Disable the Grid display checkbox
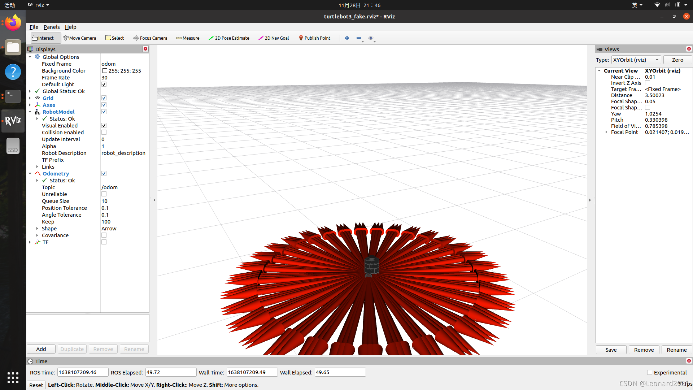 [104, 98]
